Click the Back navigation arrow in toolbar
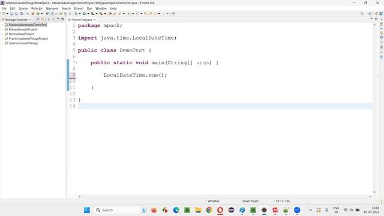This screenshot has height=216, width=384. tap(155, 14)
